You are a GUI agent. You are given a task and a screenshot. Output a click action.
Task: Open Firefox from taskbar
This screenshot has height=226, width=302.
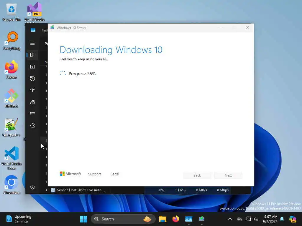point(176,219)
